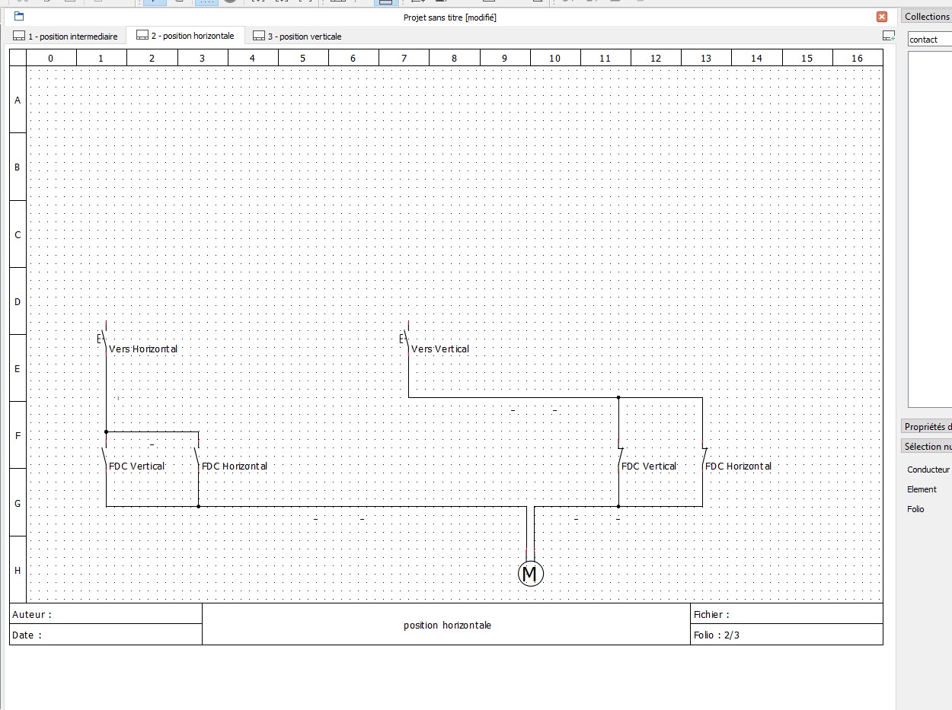Image resolution: width=952 pixels, height=710 pixels.
Task: Expand the Sélection panel header
Action: pyautogui.click(x=926, y=447)
